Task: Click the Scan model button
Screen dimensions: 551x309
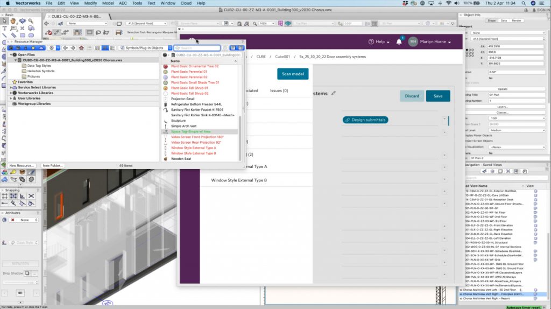Action: (x=293, y=74)
